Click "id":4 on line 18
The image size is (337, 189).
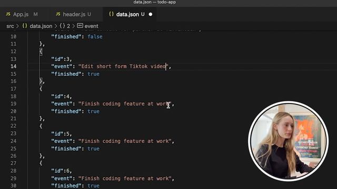61,97
